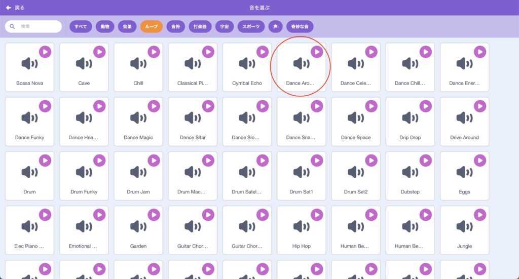Select the Chill sound speaker icon
Viewport: 519px width, 279px height.
(138, 63)
